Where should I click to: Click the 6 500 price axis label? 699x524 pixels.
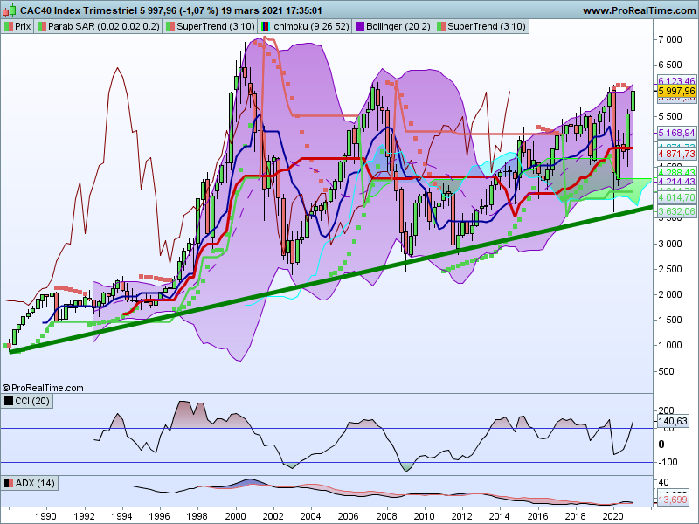click(670, 65)
